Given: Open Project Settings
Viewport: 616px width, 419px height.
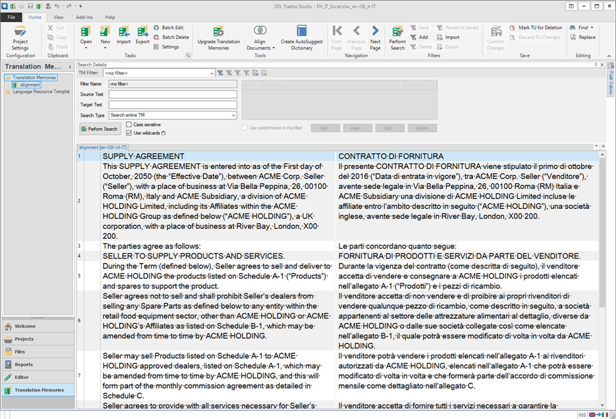Looking at the screenshot, I should (20, 38).
